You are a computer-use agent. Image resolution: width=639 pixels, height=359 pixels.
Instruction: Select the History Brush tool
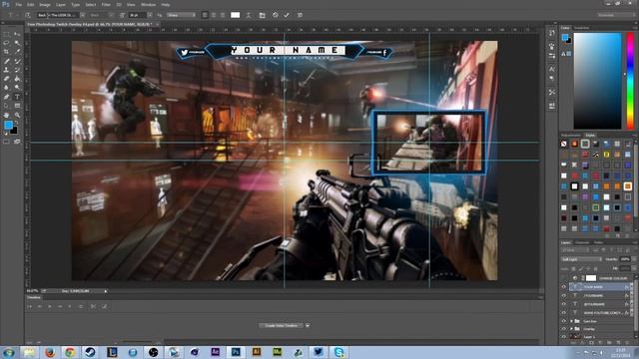17,70
